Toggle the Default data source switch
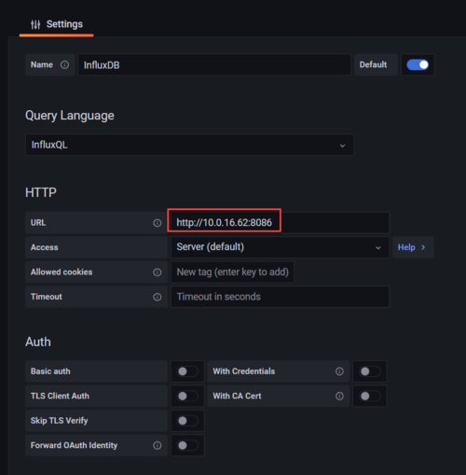This screenshot has height=475, width=466. pos(418,64)
